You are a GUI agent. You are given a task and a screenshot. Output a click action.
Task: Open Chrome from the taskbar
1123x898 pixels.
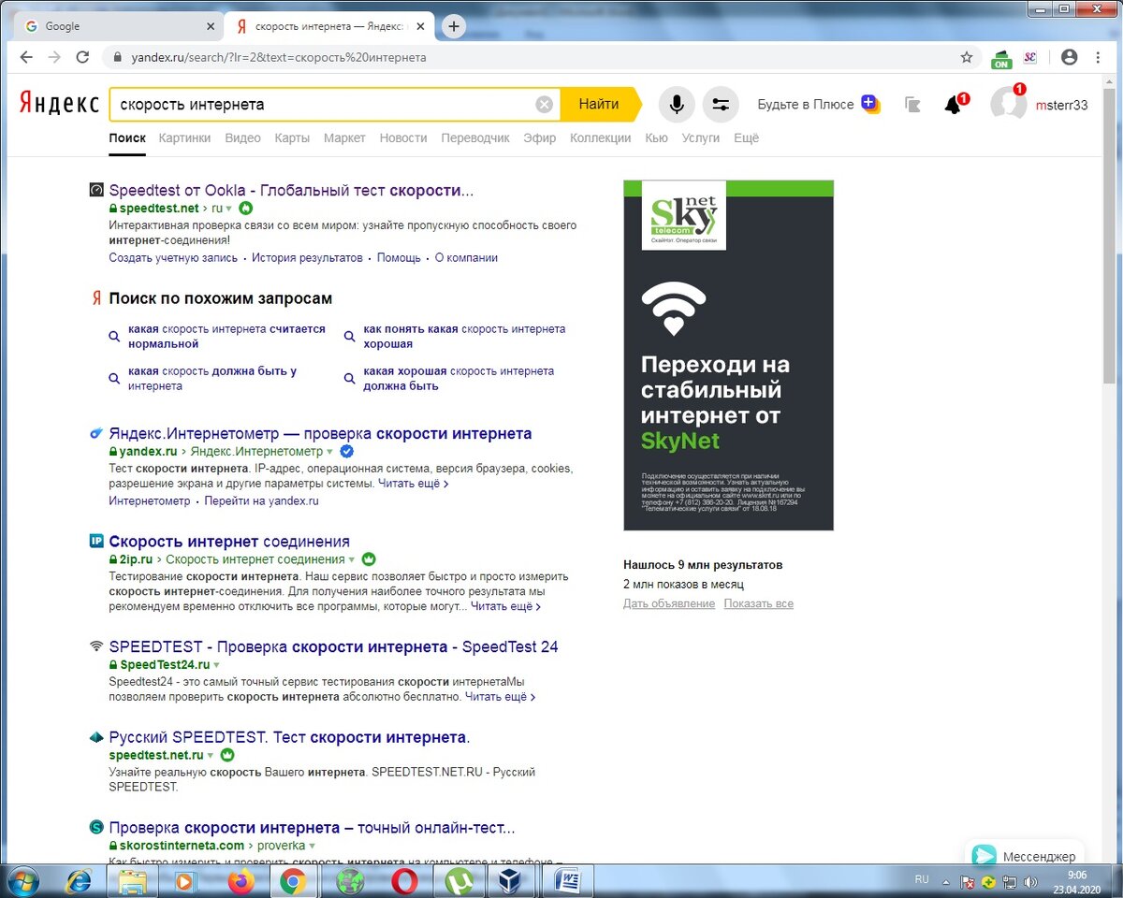pyautogui.click(x=293, y=880)
